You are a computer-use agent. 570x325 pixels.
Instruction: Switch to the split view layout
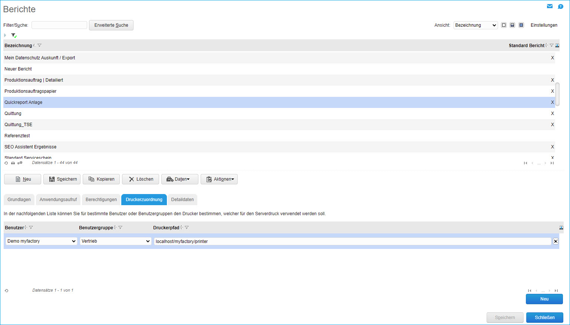(512, 25)
